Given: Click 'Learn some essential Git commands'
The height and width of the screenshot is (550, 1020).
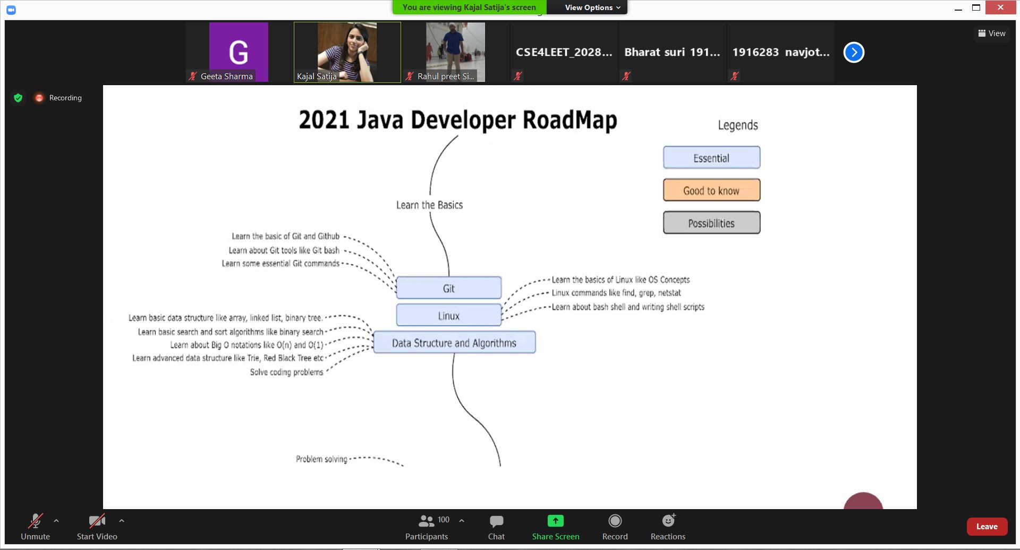Looking at the screenshot, I should [280, 264].
